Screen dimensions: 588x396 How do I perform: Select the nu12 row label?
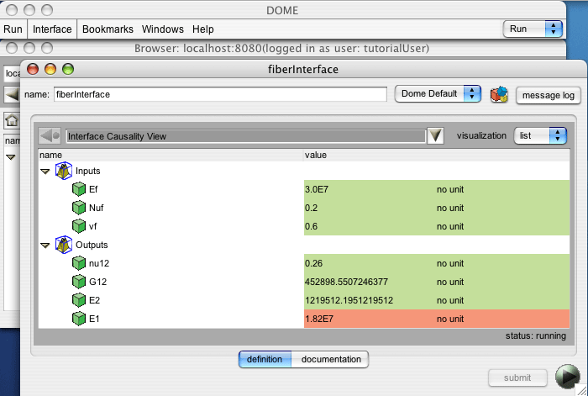(x=99, y=263)
